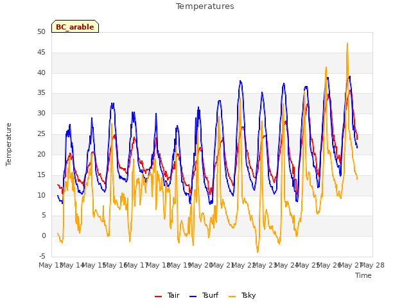Click the y-axis label 35
411x308 pixels.
tap(41, 93)
